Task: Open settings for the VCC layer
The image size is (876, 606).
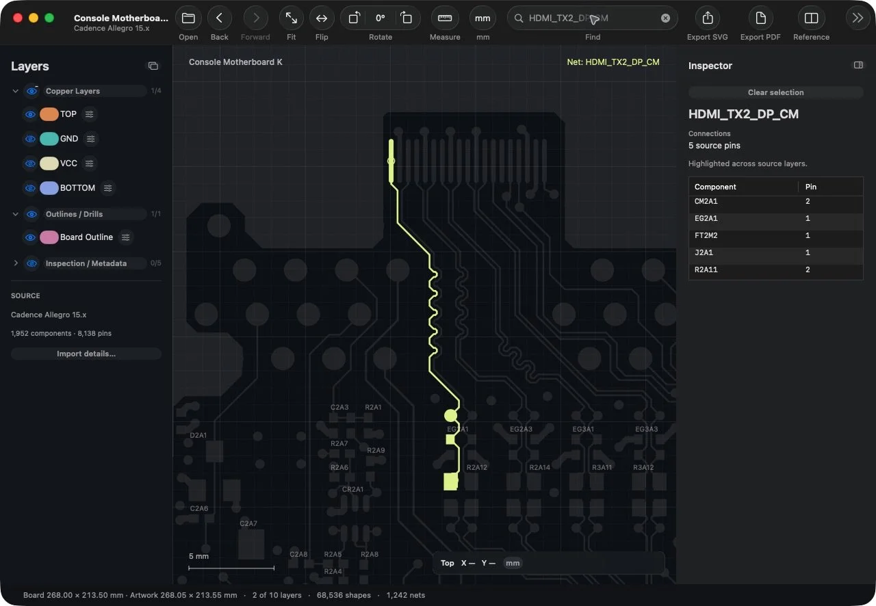Action: pos(89,163)
